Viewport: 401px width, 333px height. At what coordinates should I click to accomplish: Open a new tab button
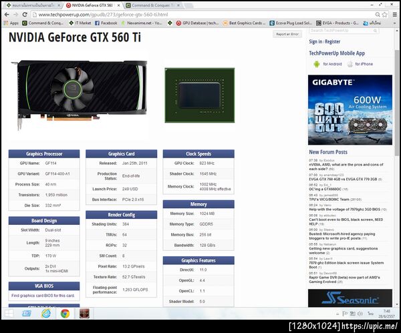188,5
